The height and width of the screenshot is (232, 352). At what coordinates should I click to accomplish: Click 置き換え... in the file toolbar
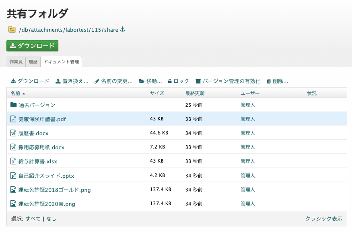[72, 81]
